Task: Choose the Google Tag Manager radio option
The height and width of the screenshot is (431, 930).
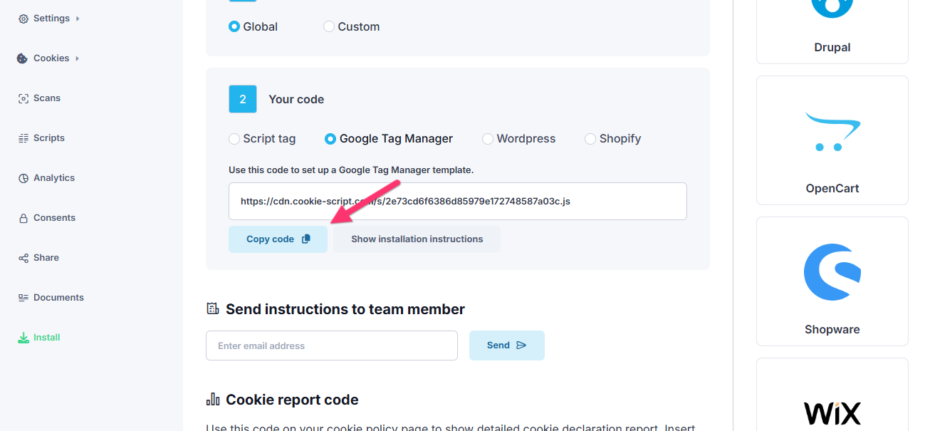Action: pos(330,139)
